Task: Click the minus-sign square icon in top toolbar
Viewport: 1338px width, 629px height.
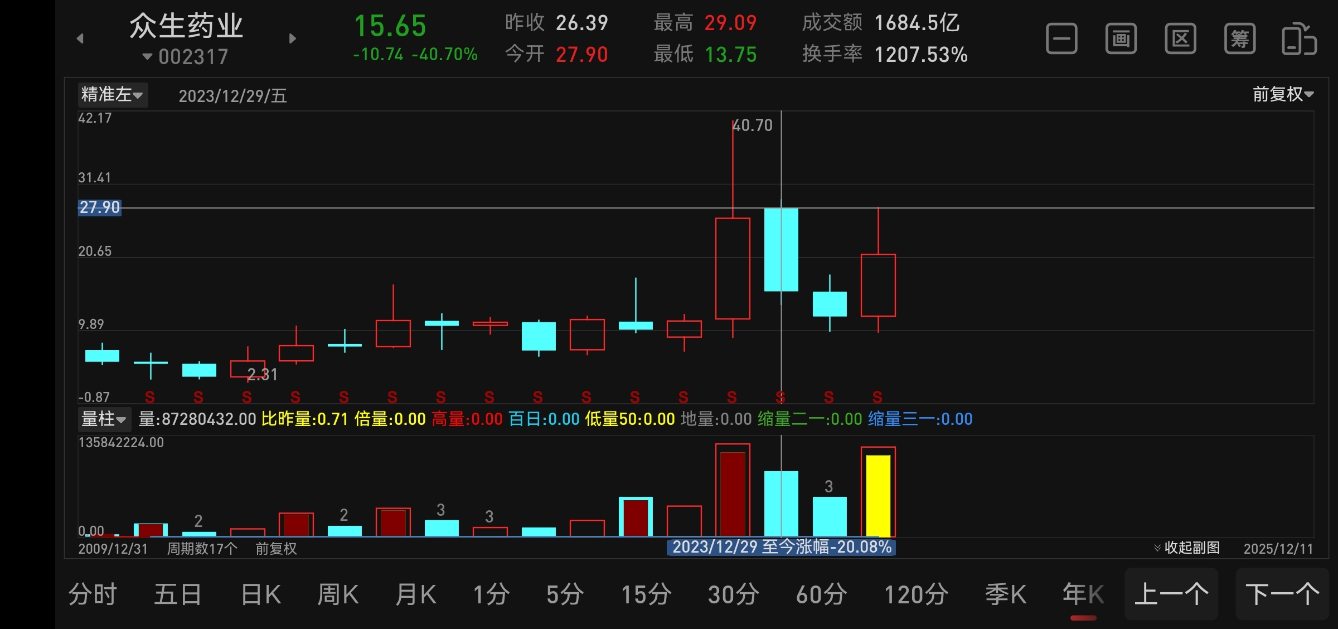Action: 1061,39
